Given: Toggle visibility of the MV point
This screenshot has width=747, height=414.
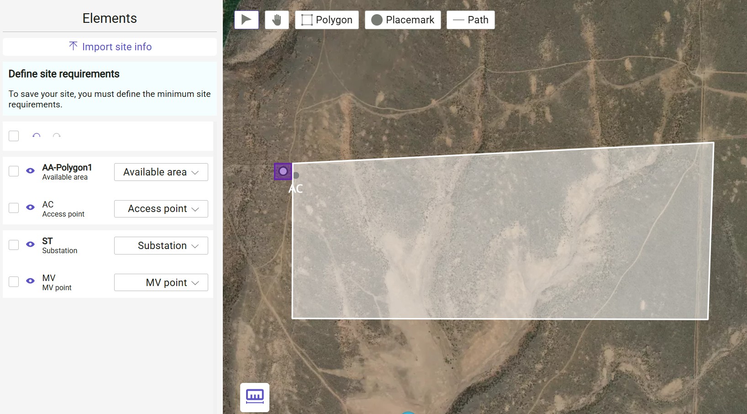Looking at the screenshot, I should pyautogui.click(x=30, y=281).
